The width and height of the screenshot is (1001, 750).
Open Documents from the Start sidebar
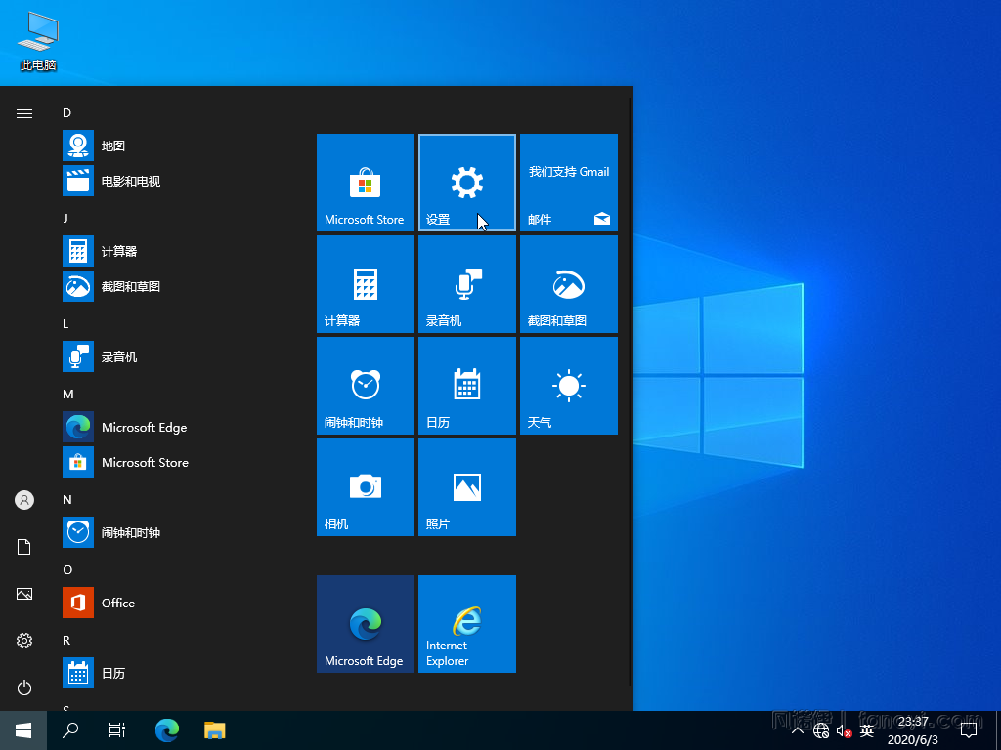[x=24, y=547]
